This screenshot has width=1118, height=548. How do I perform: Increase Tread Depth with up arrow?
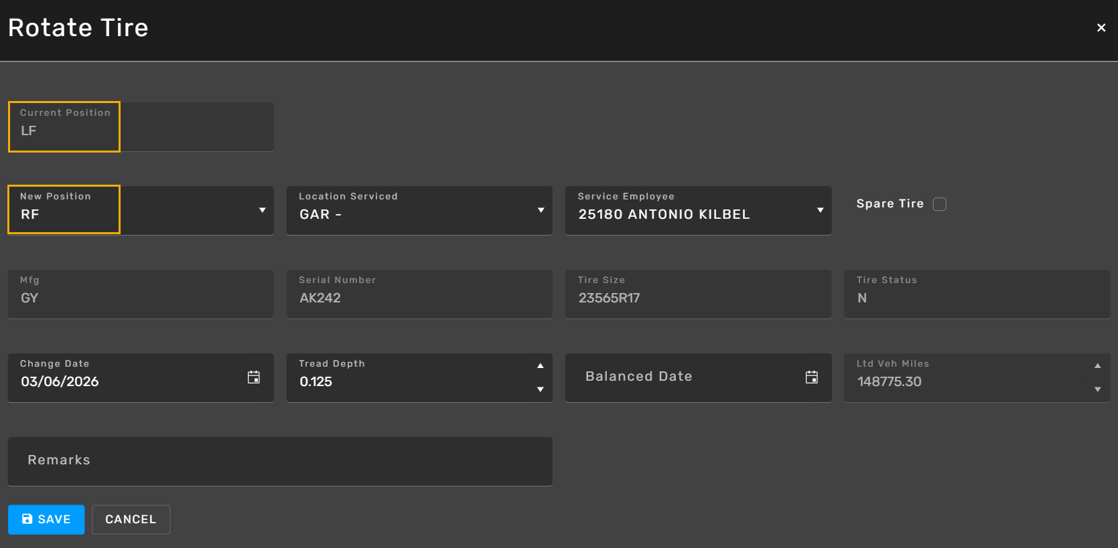[540, 366]
